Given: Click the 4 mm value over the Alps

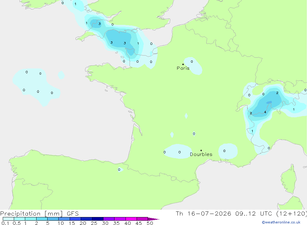Looking at the screenshot, I should [x=265, y=112].
